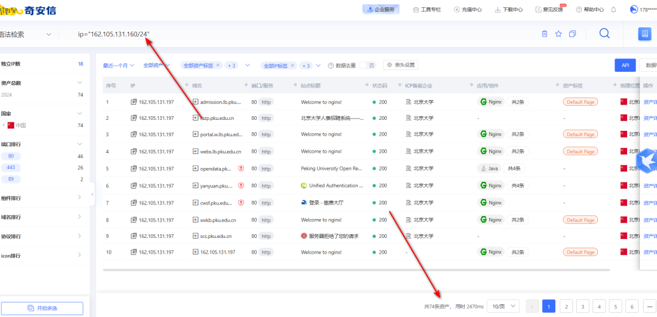Click Default Page tag in row 1
Screen dimensions: 657x317
coord(580,102)
